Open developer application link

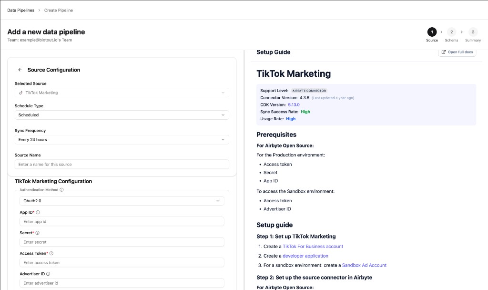(305, 256)
